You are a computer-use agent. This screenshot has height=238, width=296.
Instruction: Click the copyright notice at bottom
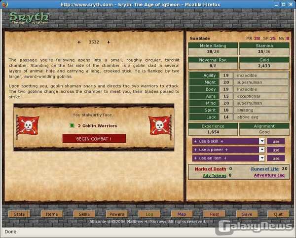pyautogui.click(x=148, y=222)
